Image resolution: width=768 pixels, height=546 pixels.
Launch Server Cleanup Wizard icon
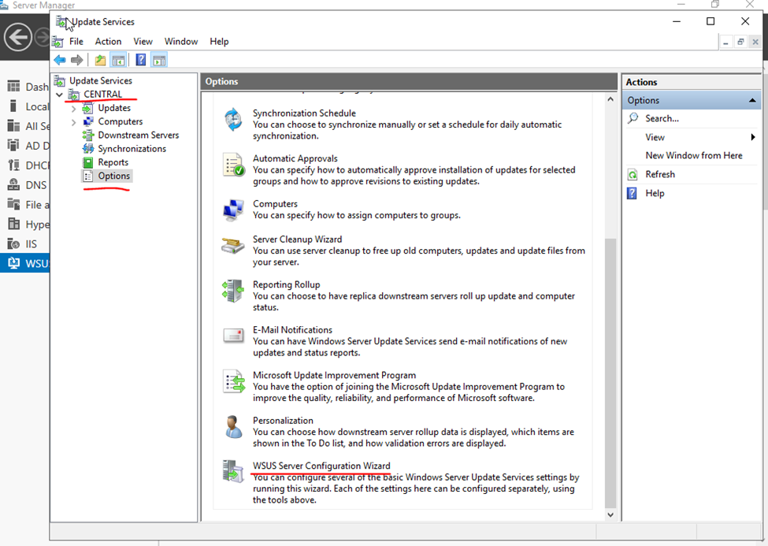234,246
